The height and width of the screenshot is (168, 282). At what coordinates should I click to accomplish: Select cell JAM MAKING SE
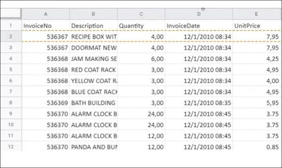[x=93, y=58]
